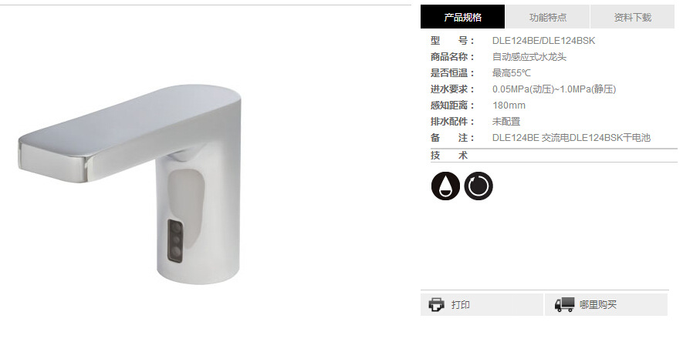The width and height of the screenshot is (683, 352).
Task: Click the product name 自动感应式水龙头
Action: coord(529,57)
